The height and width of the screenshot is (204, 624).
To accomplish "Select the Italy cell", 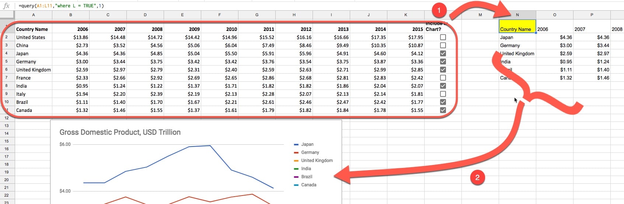I will point(33,94).
